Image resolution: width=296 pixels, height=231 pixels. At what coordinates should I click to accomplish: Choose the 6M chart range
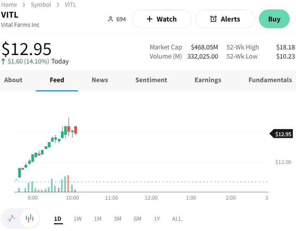pyautogui.click(x=138, y=219)
